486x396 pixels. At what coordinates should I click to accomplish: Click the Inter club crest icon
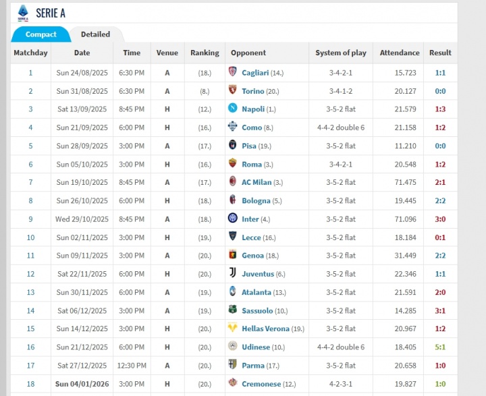[233, 219]
